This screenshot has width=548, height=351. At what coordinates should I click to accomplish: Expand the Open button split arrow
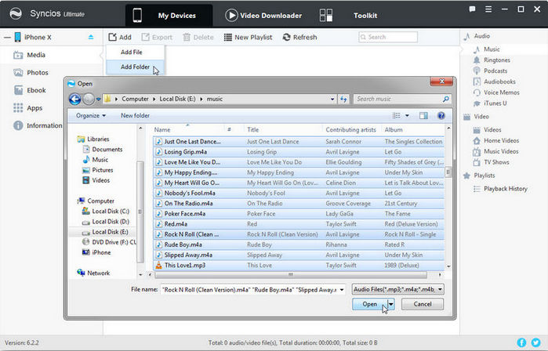pos(391,304)
